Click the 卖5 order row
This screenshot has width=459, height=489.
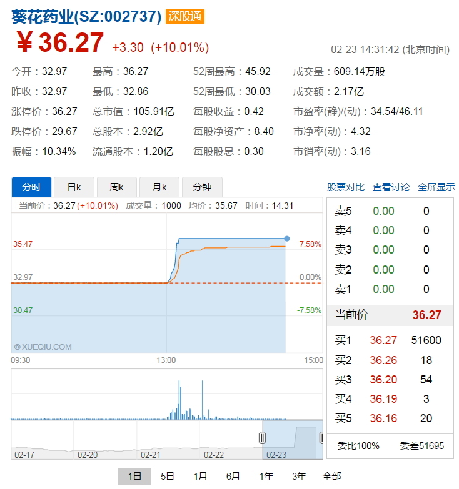click(x=390, y=211)
